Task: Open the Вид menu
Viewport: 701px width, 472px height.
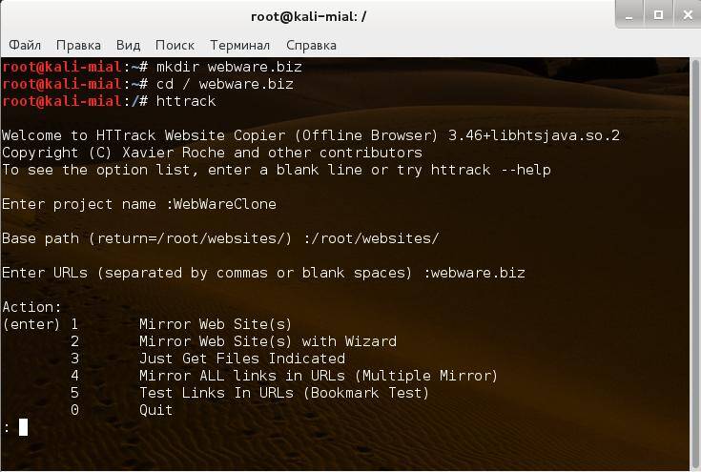Action: (128, 45)
